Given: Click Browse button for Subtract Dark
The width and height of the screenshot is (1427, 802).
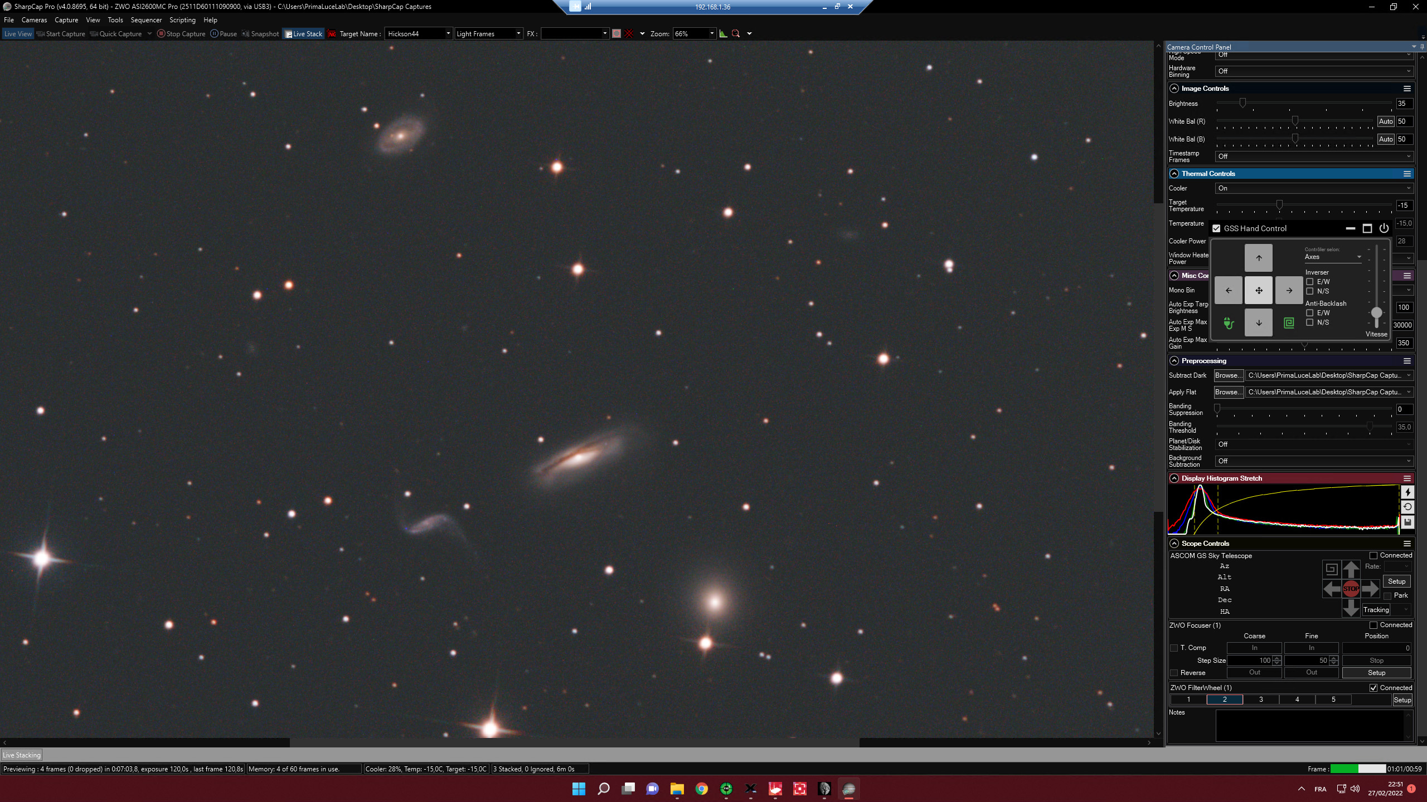Looking at the screenshot, I should [x=1228, y=375].
